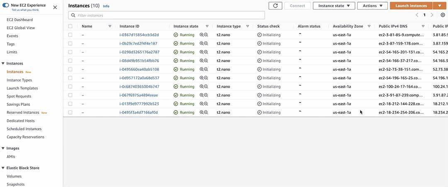This screenshot has width=448, height=187.
Task: Collapse the Elastic Block Store section
Action: (3, 168)
